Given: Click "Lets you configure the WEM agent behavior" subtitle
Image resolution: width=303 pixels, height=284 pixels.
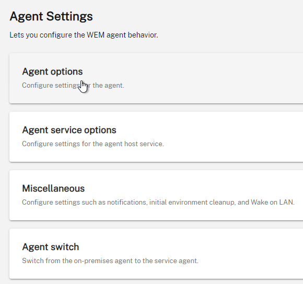Looking at the screenshot, I should pos(84,35).
